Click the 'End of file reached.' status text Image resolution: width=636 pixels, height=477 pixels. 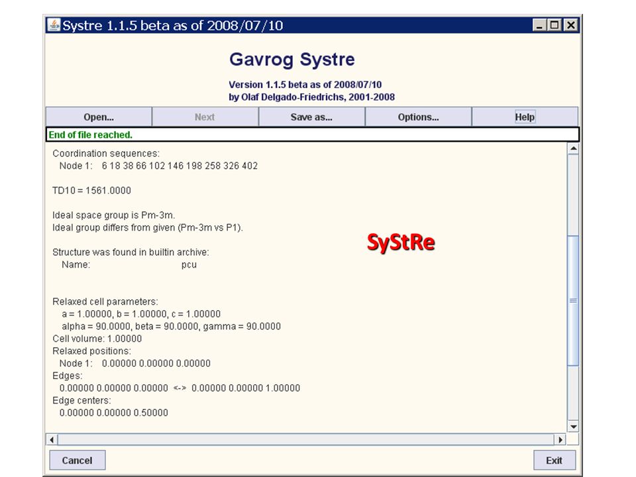(91, 135)
